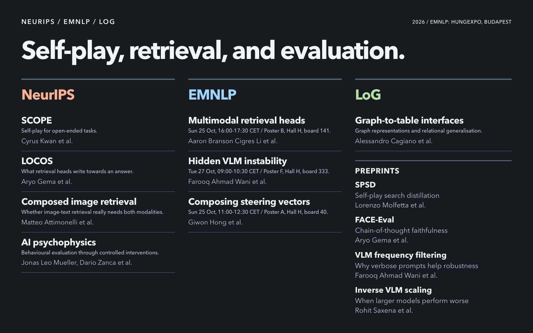Select Hidden VLM instability title
This screenshot has height=333, width=533.
[x=238, y=161]
